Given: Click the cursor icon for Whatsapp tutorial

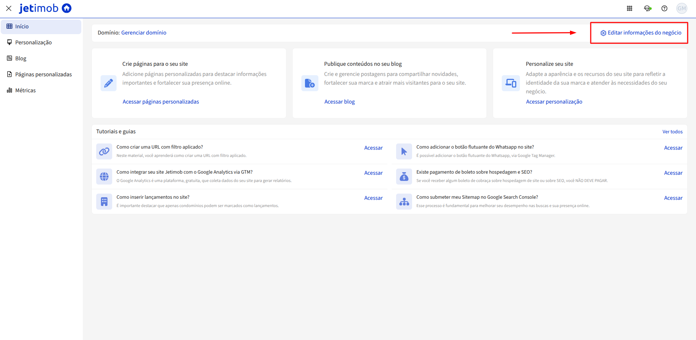Looking at the screenshot, I should (404, 151).
